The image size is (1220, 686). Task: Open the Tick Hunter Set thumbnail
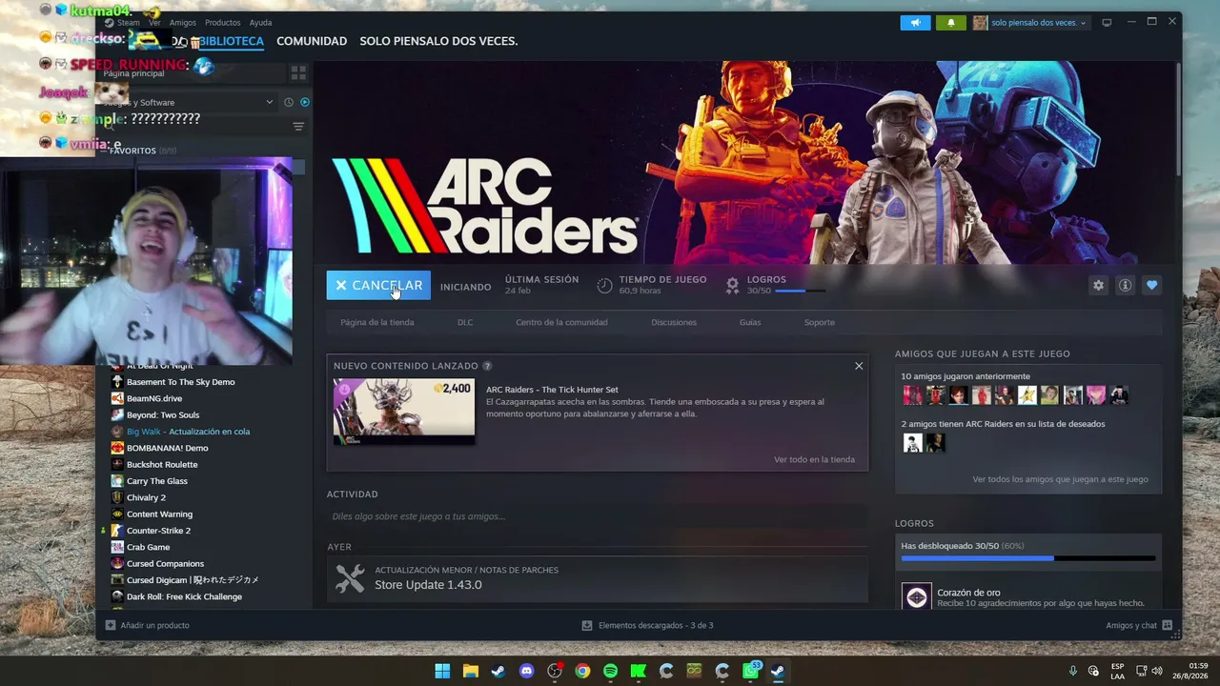coord(404,412)
